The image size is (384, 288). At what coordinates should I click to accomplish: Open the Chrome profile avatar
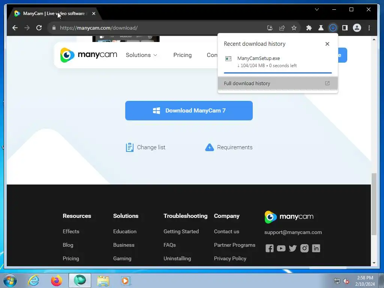(357, 28)
